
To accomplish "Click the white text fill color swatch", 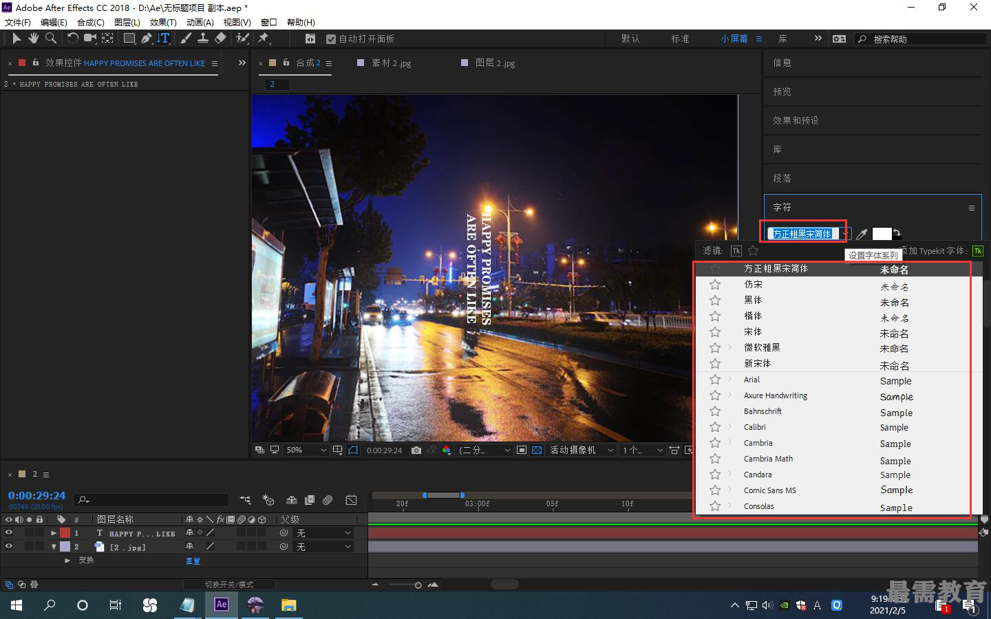I will [x=881, y=234].
